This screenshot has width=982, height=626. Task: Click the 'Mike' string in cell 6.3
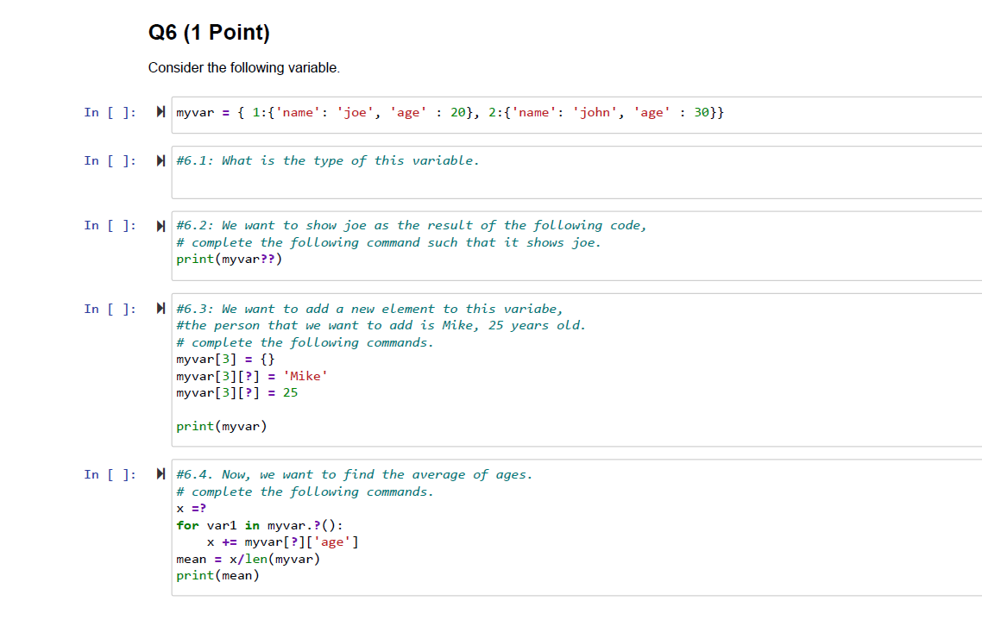(306, 375)
